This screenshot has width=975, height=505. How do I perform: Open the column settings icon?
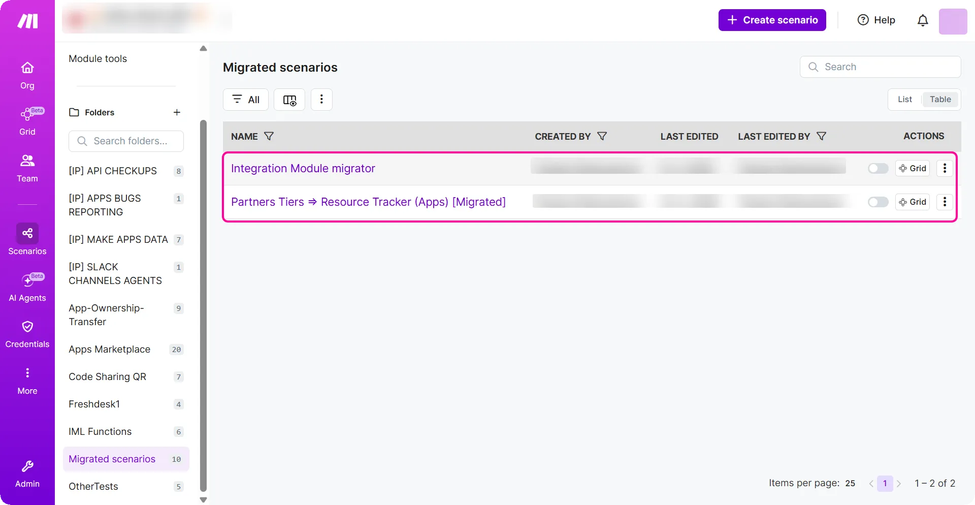[289, 100]
